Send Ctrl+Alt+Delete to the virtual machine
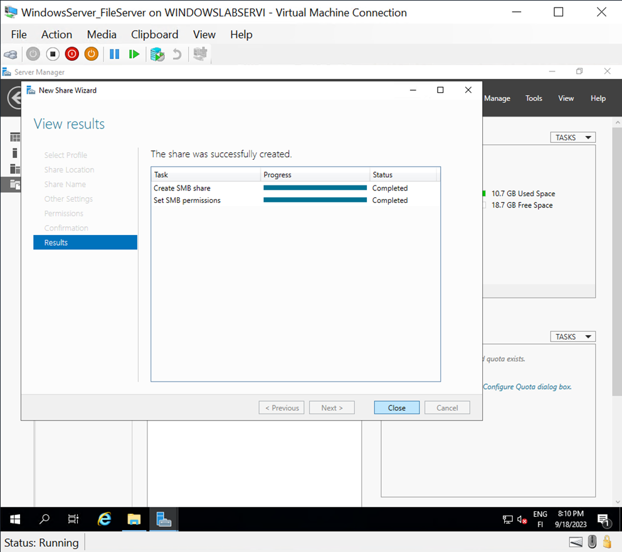Image resolution: width=622 pixels, height=552 pixels. tap(11, 54)
